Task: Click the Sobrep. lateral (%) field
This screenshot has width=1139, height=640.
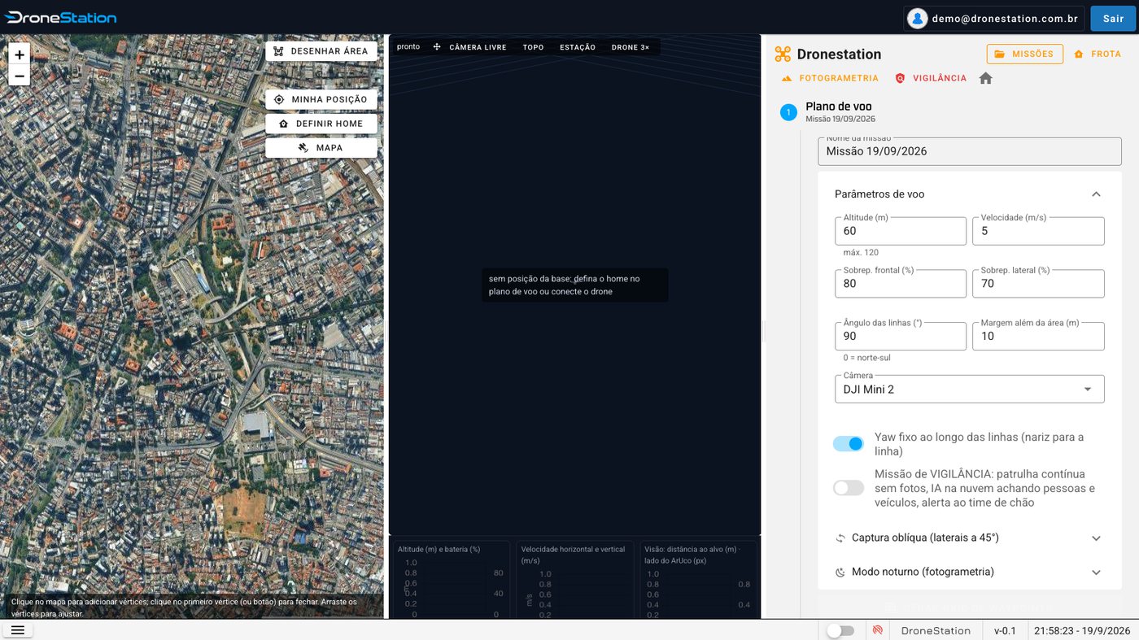Action: coord(1038,284)
